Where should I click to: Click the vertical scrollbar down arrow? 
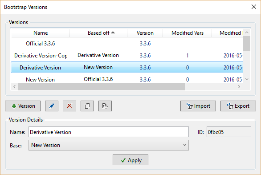tap(247, 79)
